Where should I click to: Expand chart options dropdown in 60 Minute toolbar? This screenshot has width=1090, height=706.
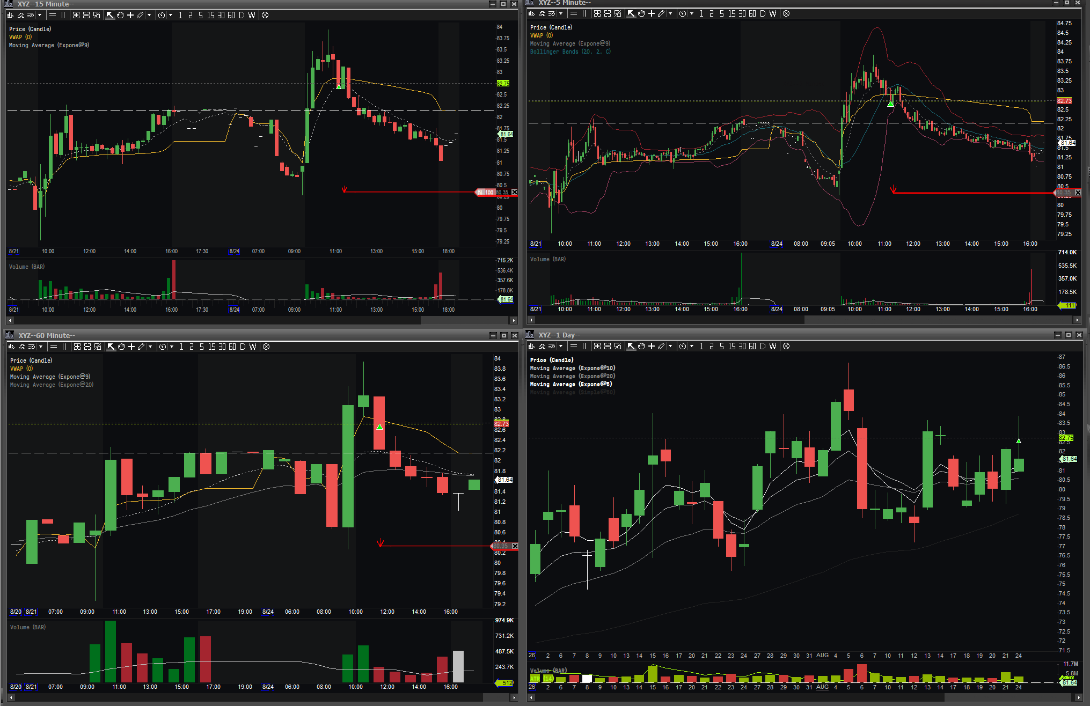click(x=41, y=347)
